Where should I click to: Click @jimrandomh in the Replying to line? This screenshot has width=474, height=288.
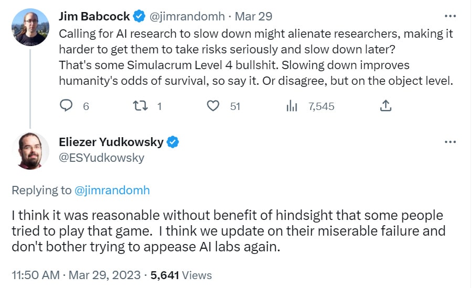tap(112, 190)
